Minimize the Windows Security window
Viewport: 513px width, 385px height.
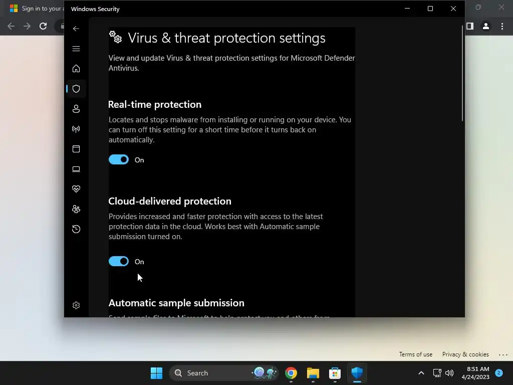pos(407,9)
